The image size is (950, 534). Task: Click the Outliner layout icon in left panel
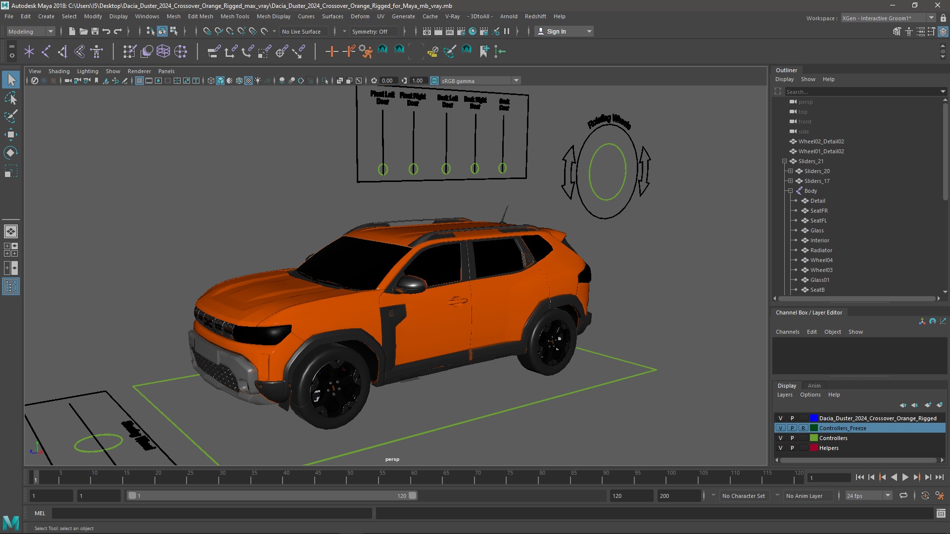click(x=11, y=286)
